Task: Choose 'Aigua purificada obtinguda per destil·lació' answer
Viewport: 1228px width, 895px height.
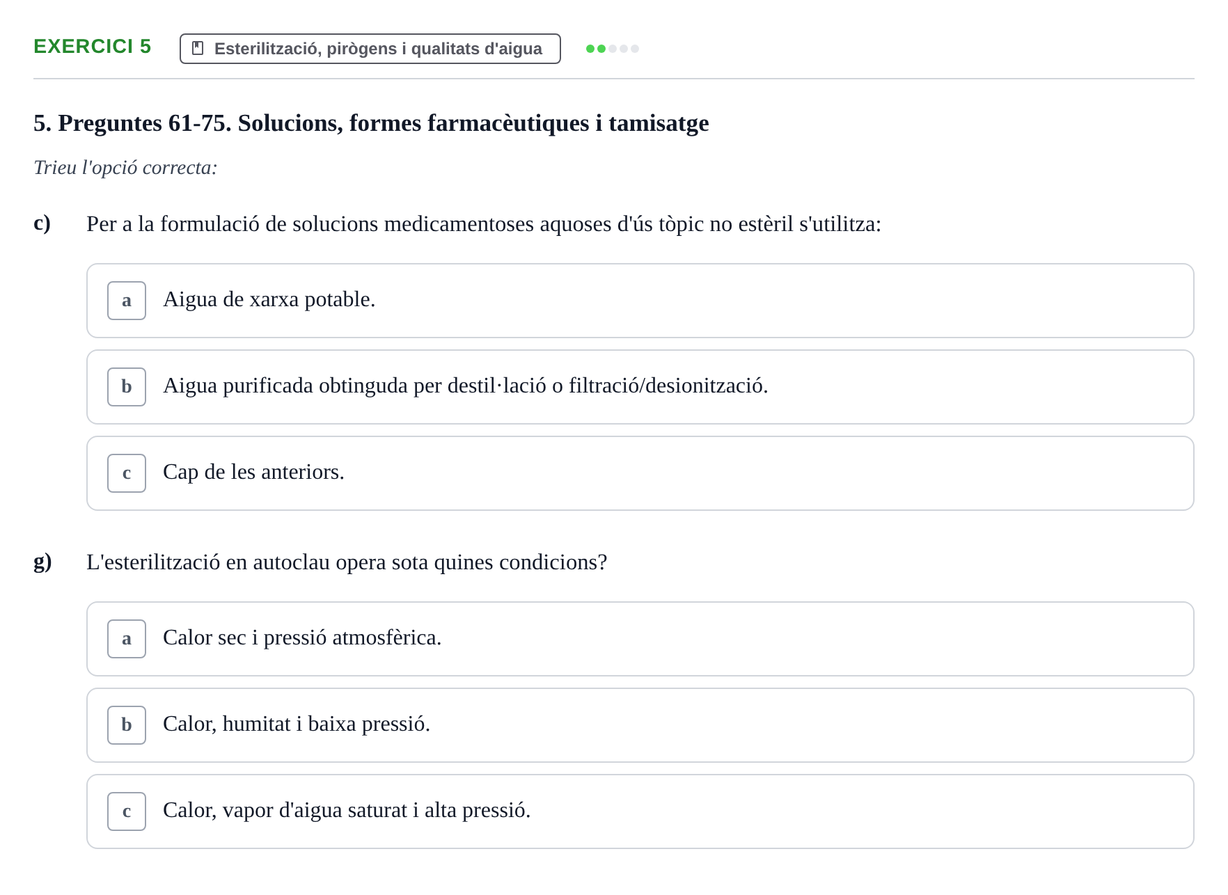Action: point(640,387)
